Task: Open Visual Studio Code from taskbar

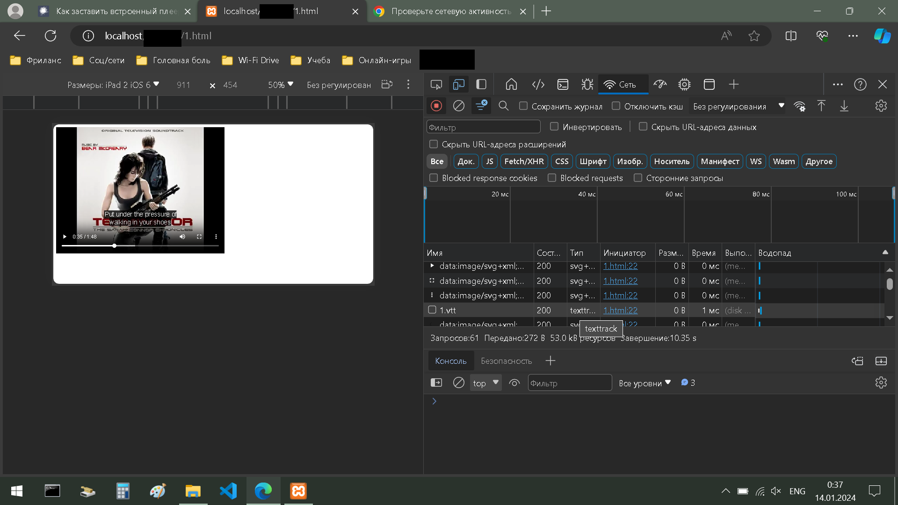Action: [228, 491]
